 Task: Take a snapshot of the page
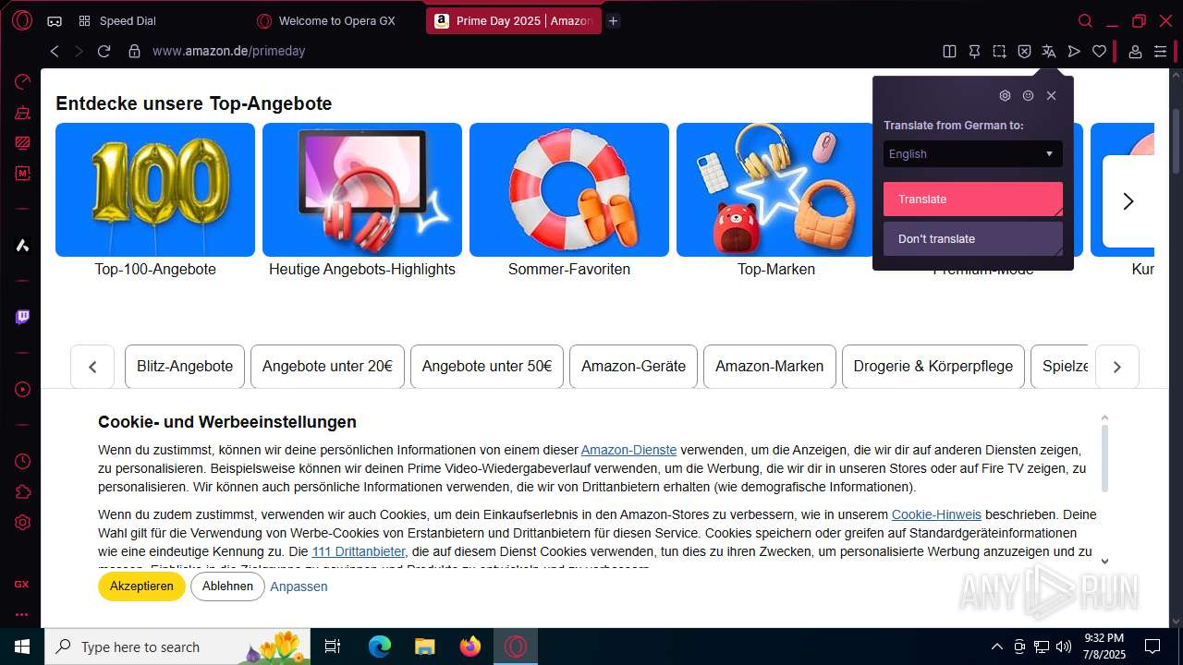tap(999, 52)
